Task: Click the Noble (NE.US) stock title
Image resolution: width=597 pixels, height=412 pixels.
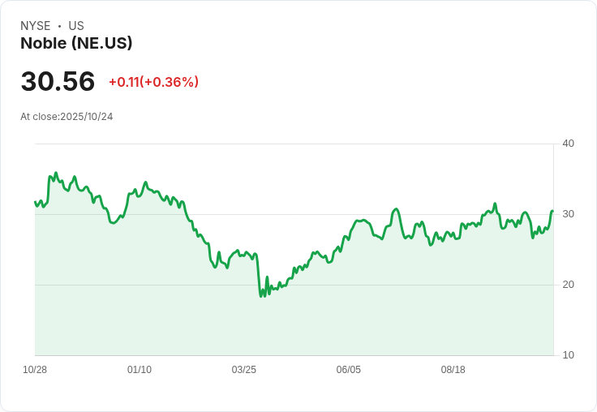Action: pos(76,44)
